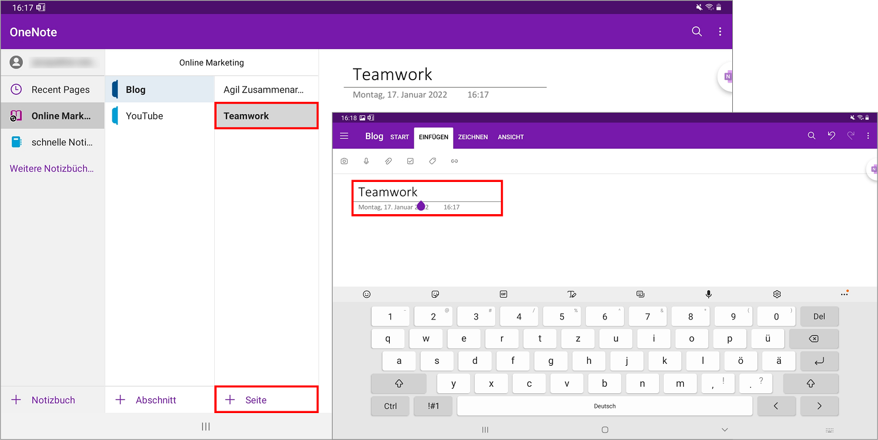Viewport: 878px width, 440px height.
Task: Insert a to-do checkbox tag
Action: 410,161
